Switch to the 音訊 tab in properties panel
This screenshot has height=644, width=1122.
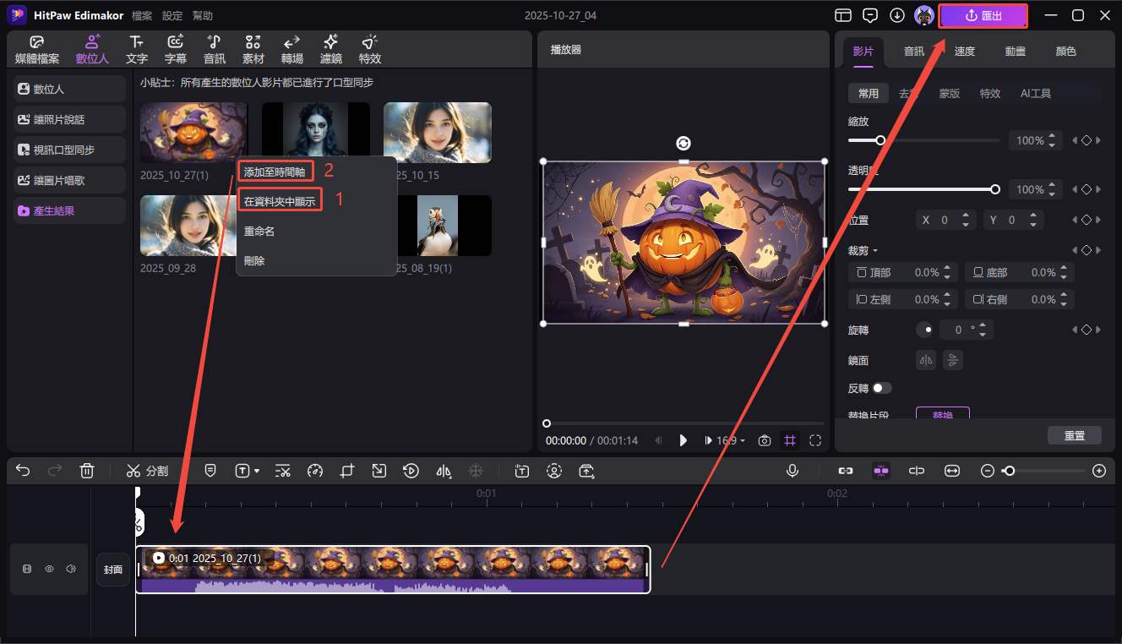coord(914,52)
